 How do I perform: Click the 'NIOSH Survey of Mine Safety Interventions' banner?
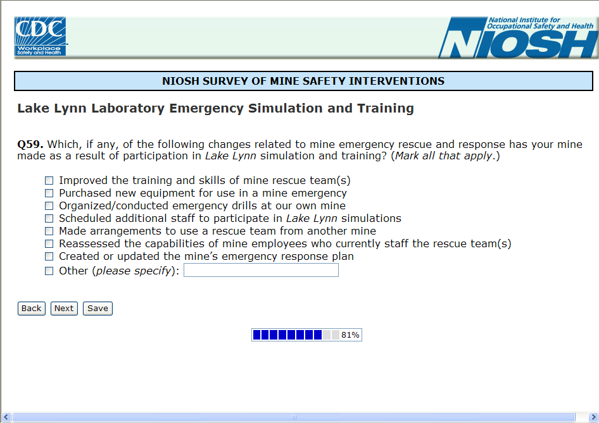303,81
